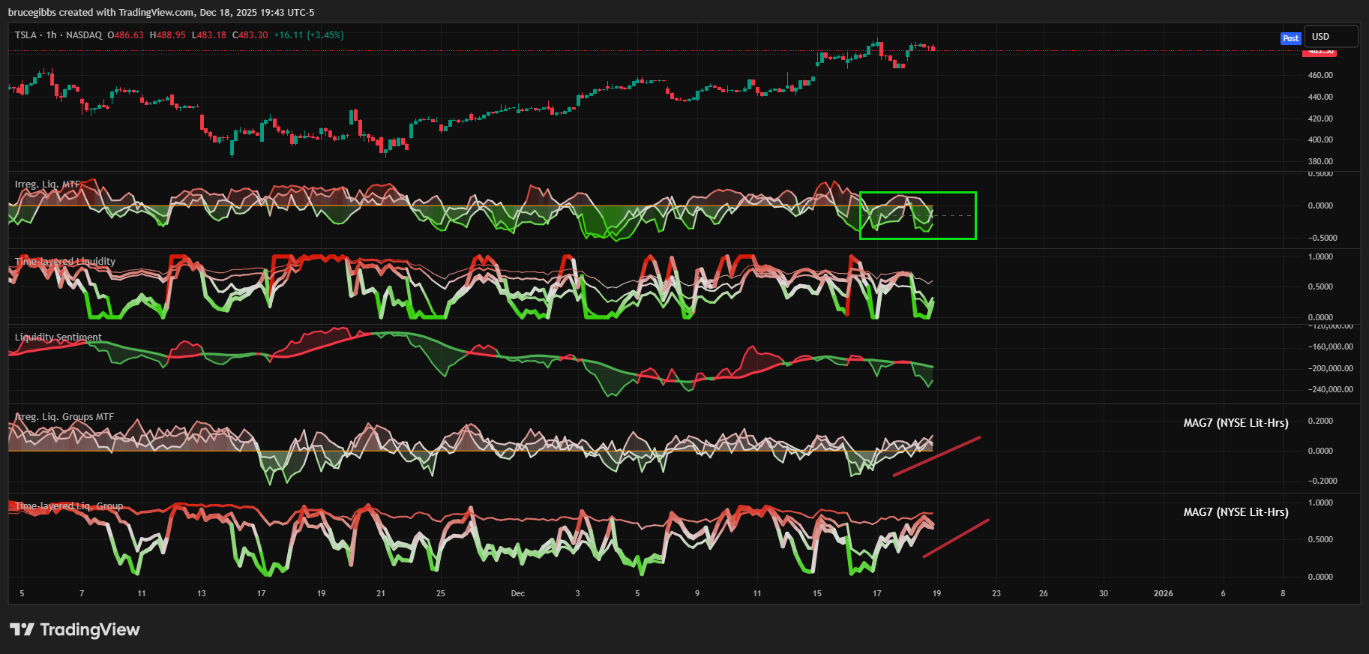Click the TradingView logo icon
Image resolution: width=1369 pixels, height=654 pixels.
[x=22, y=629]
